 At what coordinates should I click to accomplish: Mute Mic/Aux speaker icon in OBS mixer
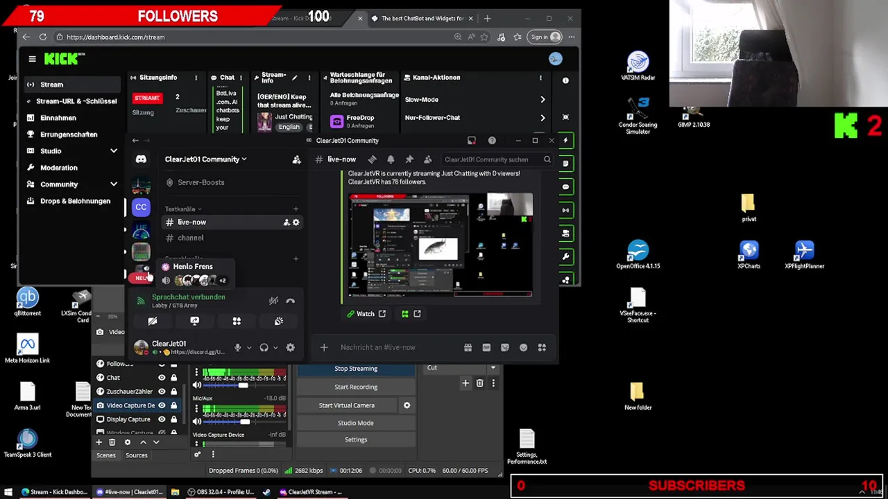tap(197, 421)
